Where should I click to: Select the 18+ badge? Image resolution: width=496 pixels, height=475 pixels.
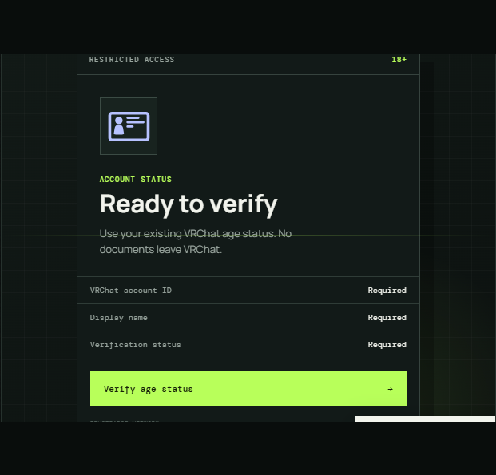[x=399, y=59]
